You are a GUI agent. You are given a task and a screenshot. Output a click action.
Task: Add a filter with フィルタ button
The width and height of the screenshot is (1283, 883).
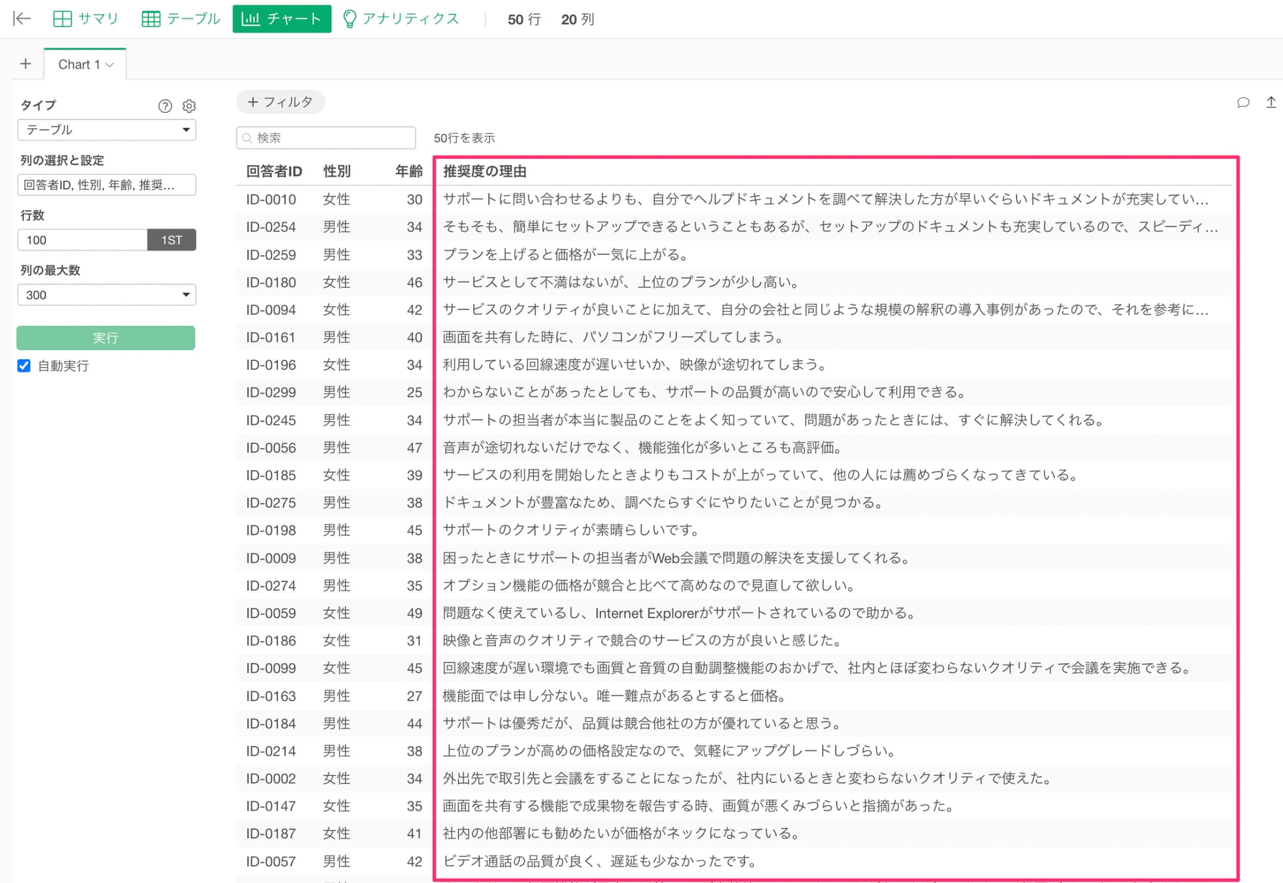pyautogui.click(x=280, y=102)
